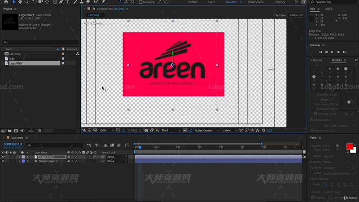Open the Libraries panel tab next to Brushes

[x=316, y=60]
